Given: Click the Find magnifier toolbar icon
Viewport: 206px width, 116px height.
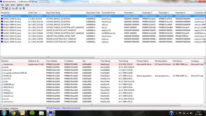Looking at the screenshot, I should coord(20,8).
